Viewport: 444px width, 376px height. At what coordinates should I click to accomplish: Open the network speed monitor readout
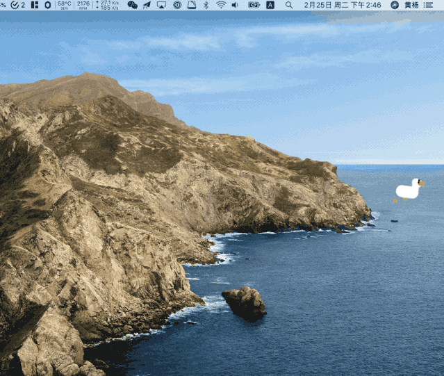point(107,5)
